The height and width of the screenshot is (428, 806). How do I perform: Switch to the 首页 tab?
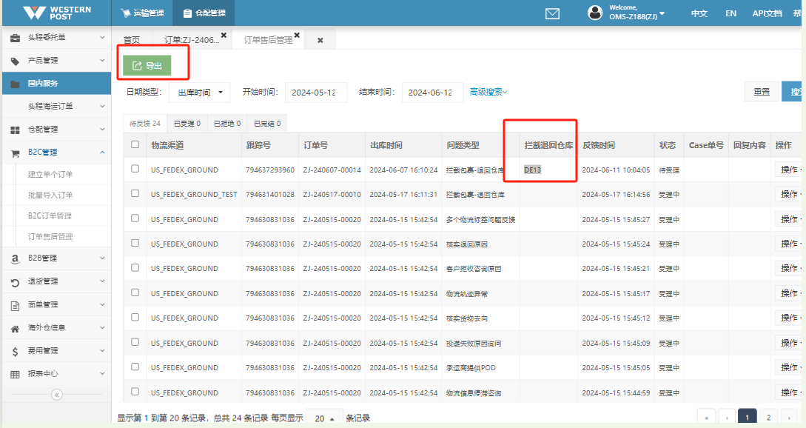coord(132,39)
